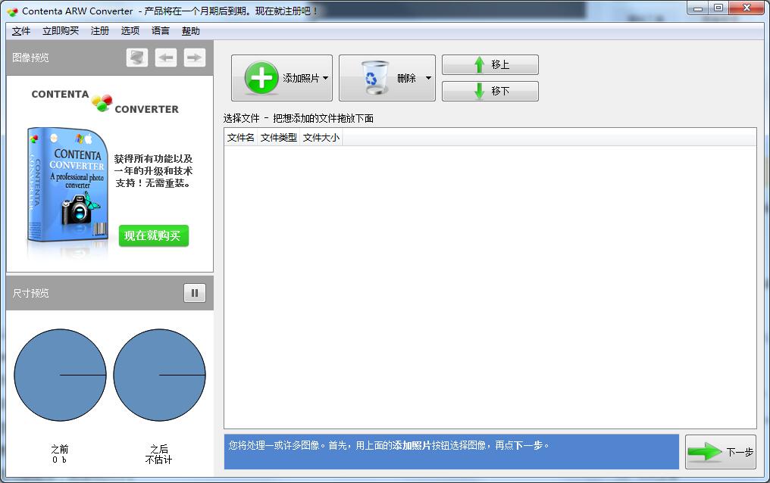Image resolution: width=770 pixels, height=483 pixels.
Task: Click the 现在就购买 green button
Action: point(153,236)
